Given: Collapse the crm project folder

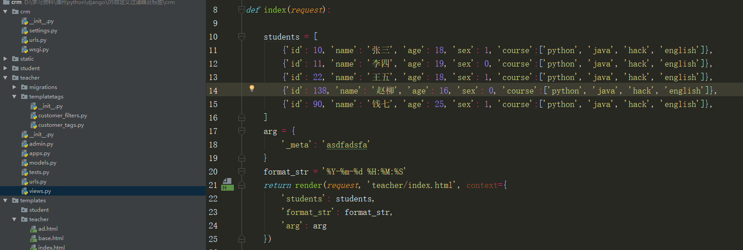Looking at the screenshot, I should pyautogui.click(x=5, y=12).
